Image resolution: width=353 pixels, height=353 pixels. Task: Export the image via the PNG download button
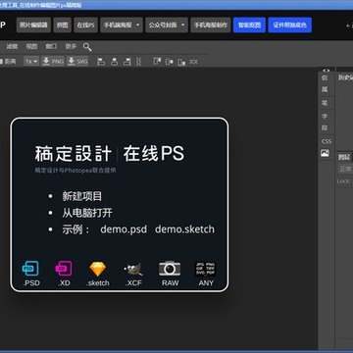click(53, 61)
